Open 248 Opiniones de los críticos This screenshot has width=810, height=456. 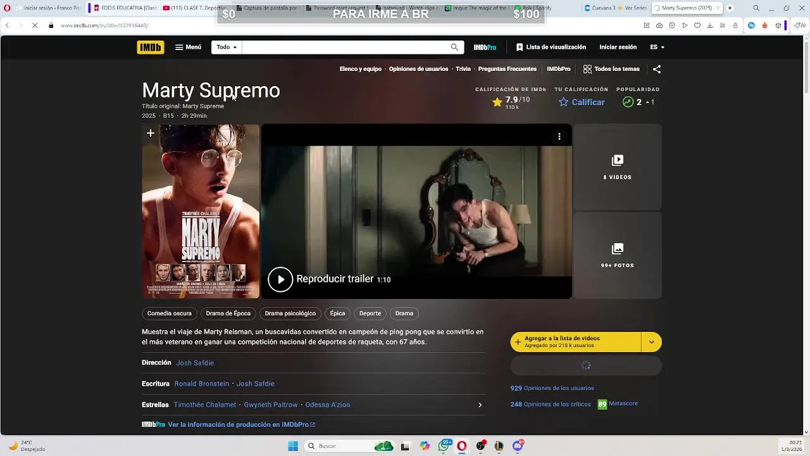coord(551,404)
